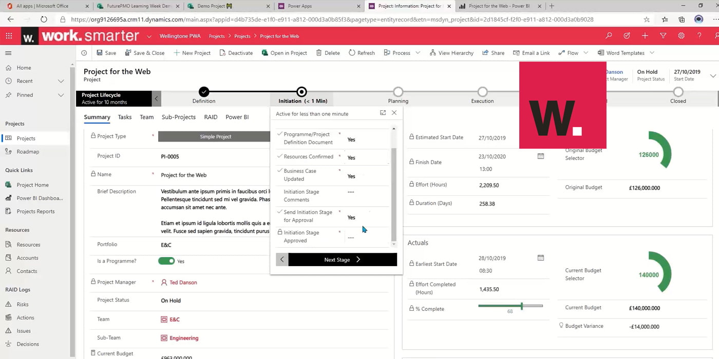The image size is (719, 359).
Task: Click the Initiation Stage Comments field
Action: coord(368,192)
